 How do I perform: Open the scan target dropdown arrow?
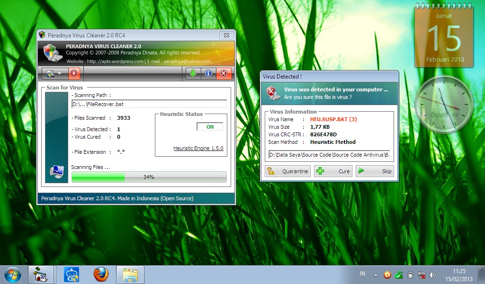click(x=60, y=73)
